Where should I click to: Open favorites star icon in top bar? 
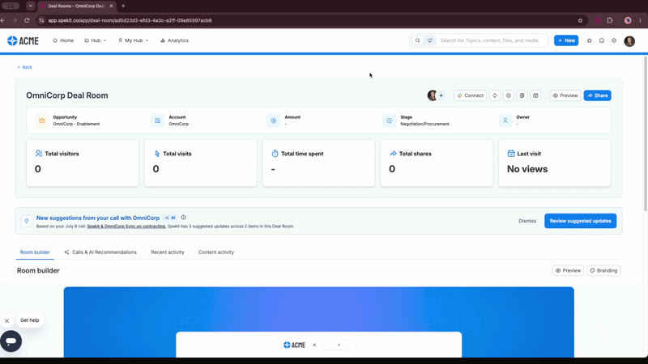coord(590,40)
